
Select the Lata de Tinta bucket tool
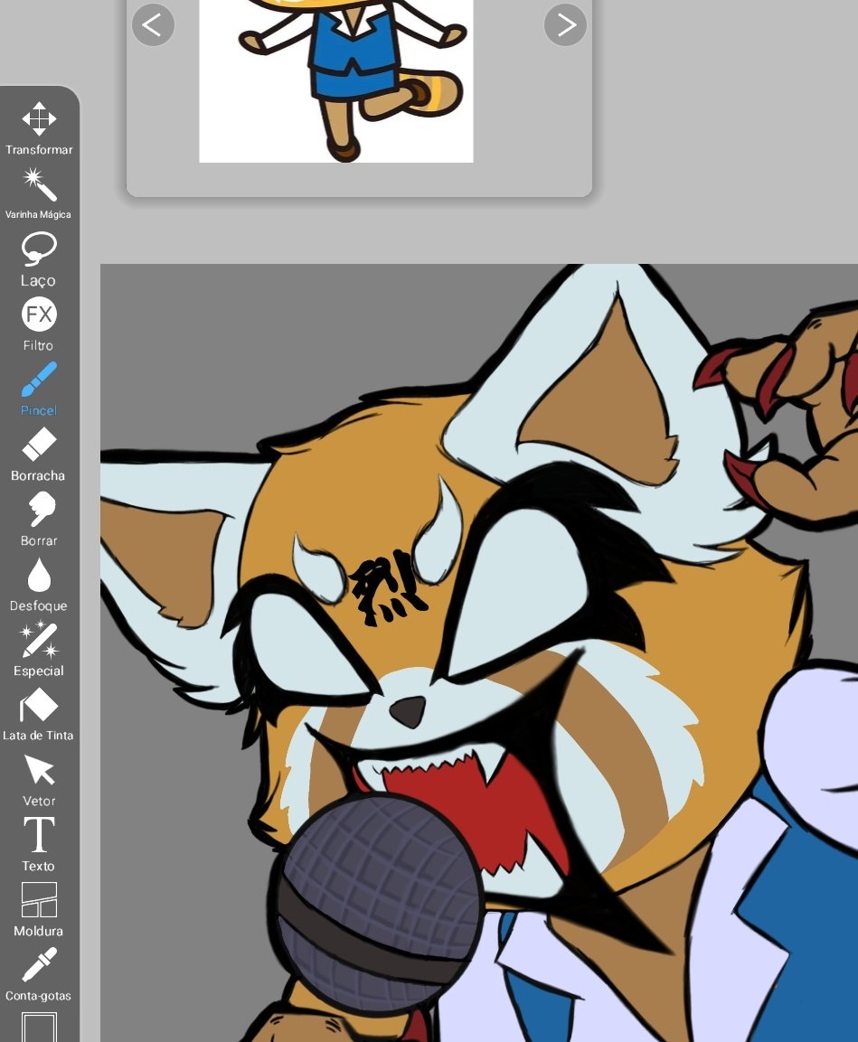[39, 714]
